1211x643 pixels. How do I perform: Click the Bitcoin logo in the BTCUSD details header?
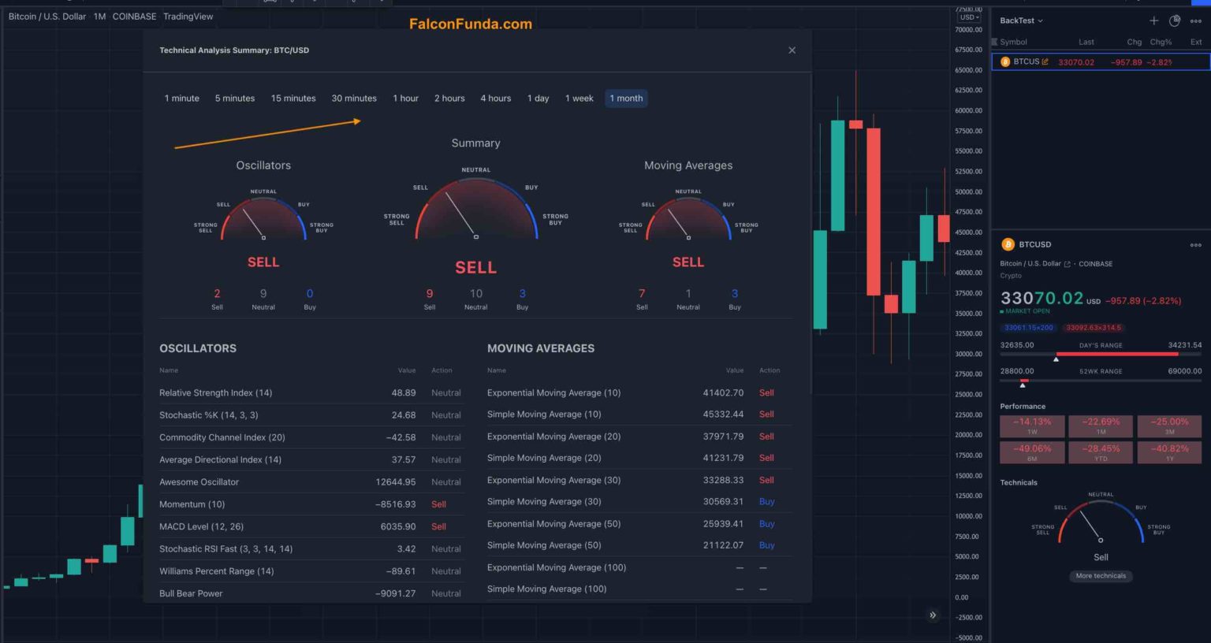[1008, 244]
